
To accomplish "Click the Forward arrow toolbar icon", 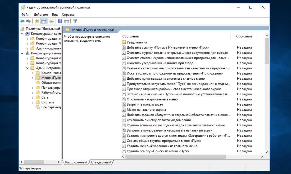I will click(x=28, y=21).
